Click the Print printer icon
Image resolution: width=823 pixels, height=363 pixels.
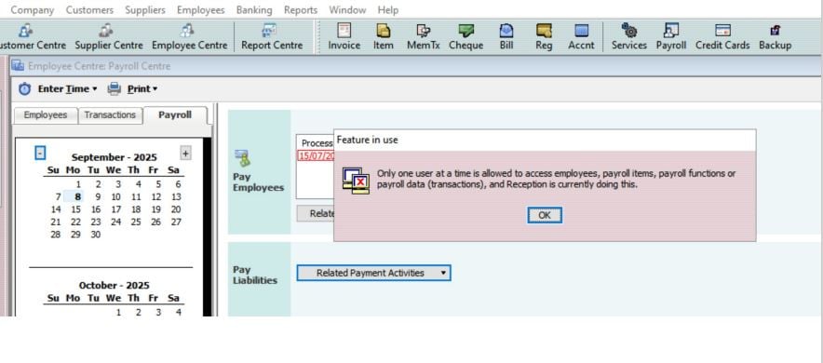click(114, 89)
